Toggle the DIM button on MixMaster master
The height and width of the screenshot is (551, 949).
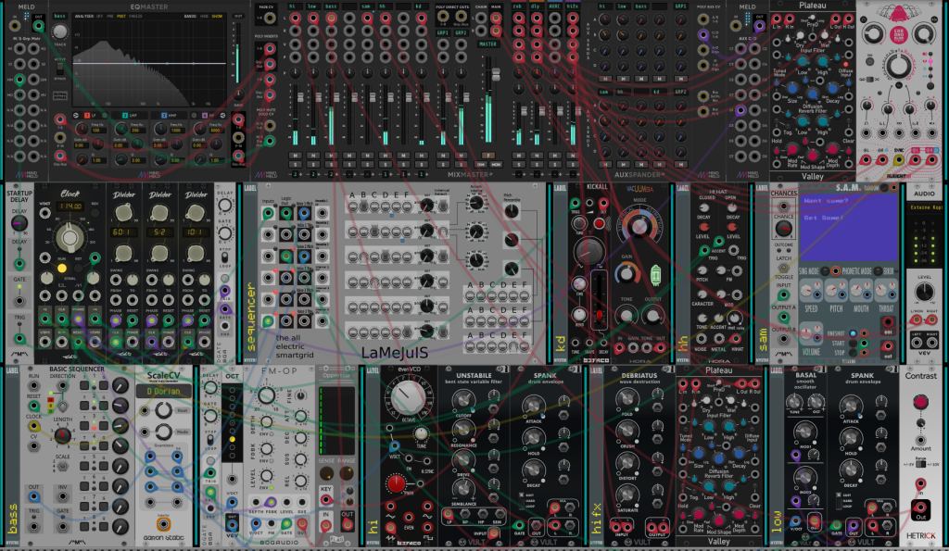[481, 164]
